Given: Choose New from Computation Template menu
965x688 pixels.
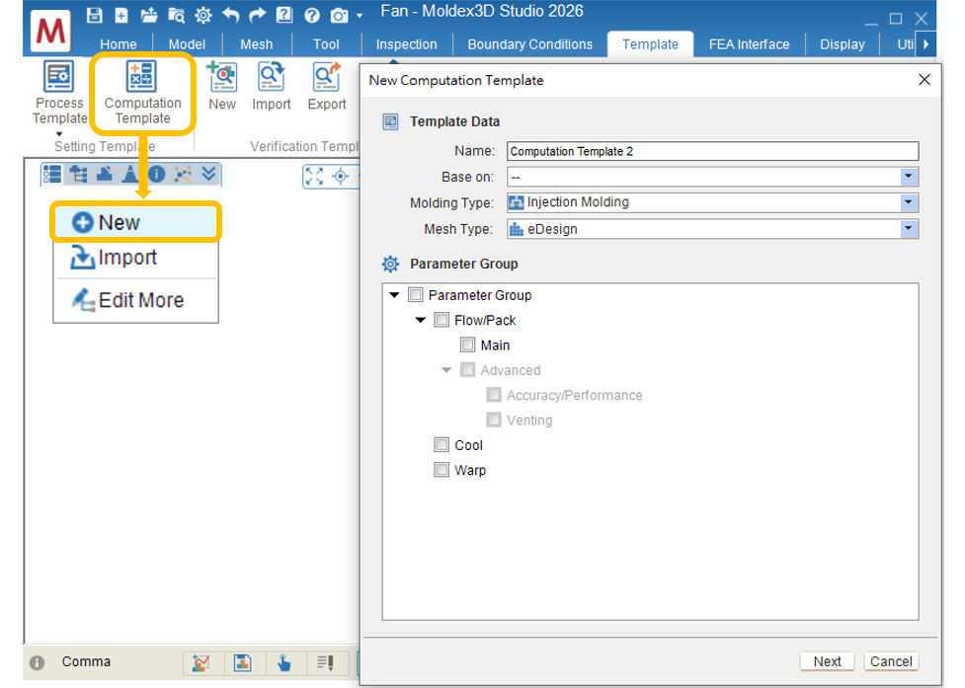Looking at the screenshot, I should pyautogui.click(x=135, y=222).
